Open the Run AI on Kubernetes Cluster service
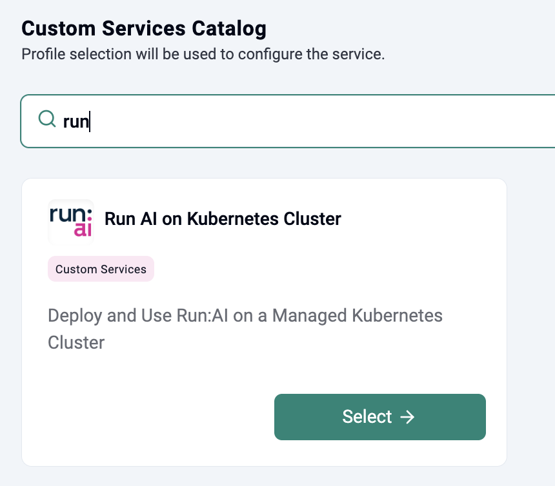Image resolution: width=555 pixels, height=486 pixels. (x=379, y=417)
